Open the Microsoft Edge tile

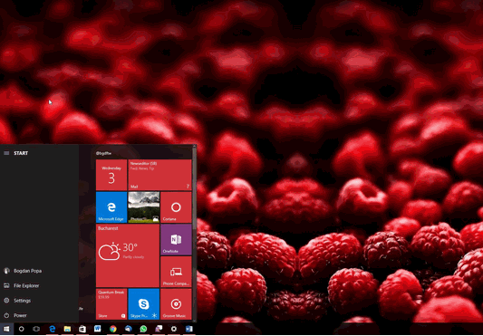[x=111, y=207]
